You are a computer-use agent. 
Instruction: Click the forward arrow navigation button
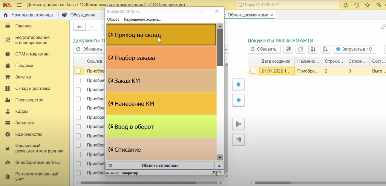click(91, 27)
